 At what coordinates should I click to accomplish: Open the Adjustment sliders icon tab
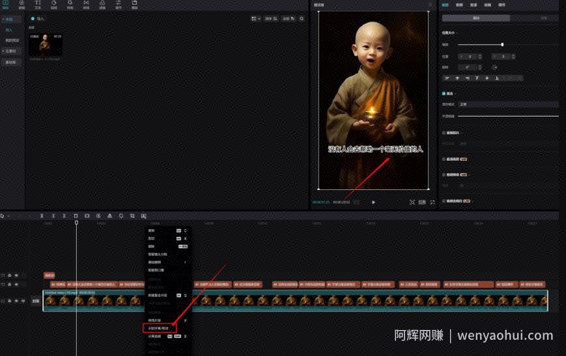pyautogui.click(x=119, y=5)
